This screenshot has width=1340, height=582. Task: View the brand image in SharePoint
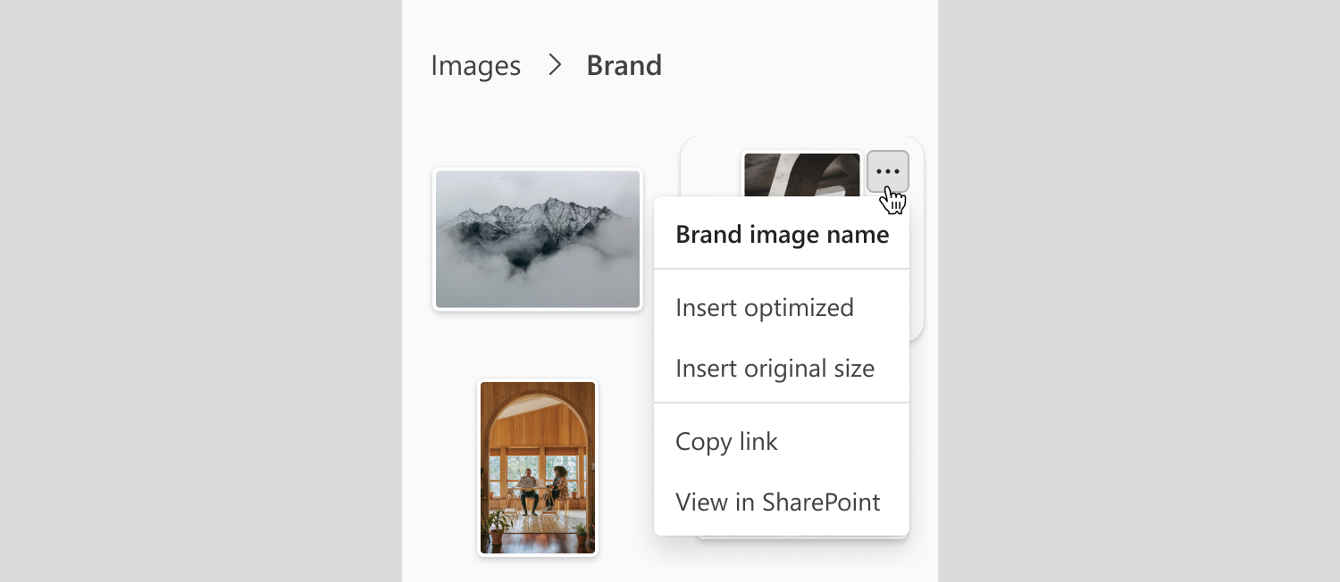[x=777, y=503]
